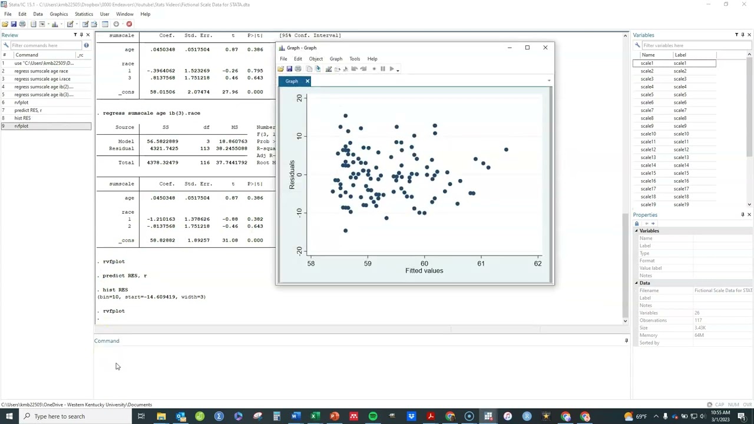
Task: Open the Do-file Editor dropdown arrow
Action: (75, 25)
